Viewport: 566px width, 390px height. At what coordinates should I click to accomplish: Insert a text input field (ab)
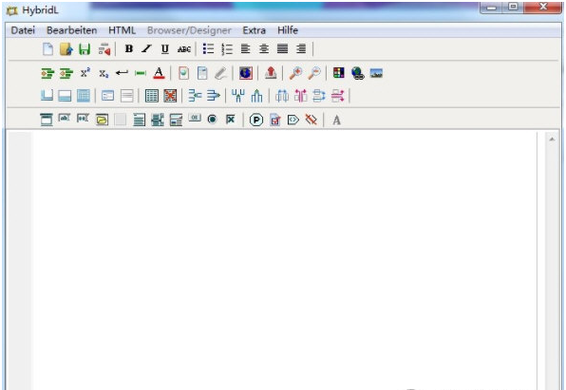(x=65, y=118)
